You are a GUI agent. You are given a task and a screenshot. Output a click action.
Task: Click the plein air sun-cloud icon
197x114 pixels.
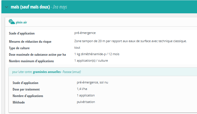12,22
